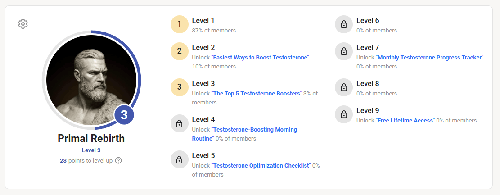Screen dimensions: 500x195
Task: Click the Level 7 lock icon
Action: coord(343,51)
